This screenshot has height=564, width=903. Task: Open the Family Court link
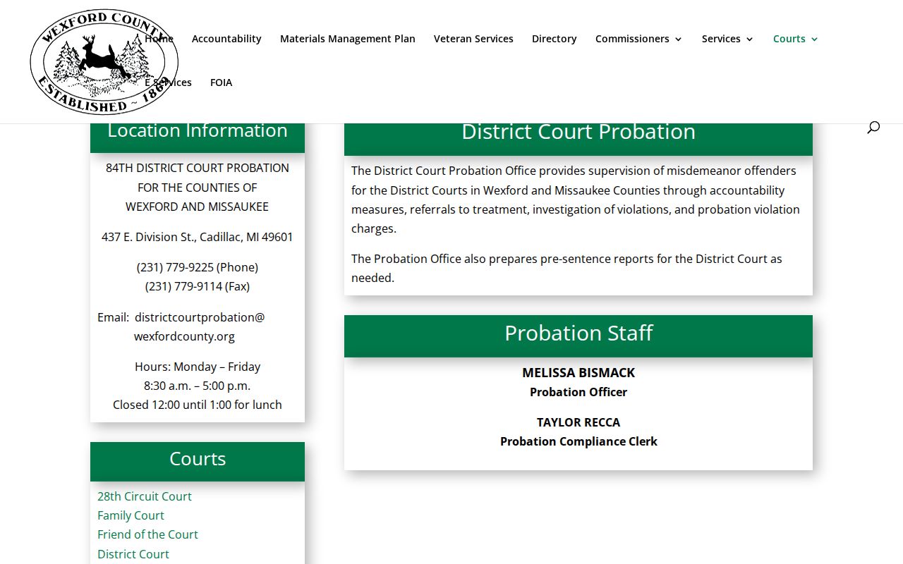click(x=131, y=515)
